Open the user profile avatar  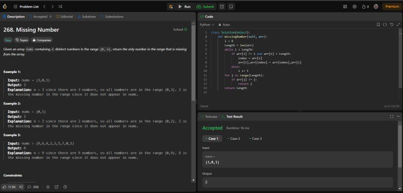[x=376, y=7]
